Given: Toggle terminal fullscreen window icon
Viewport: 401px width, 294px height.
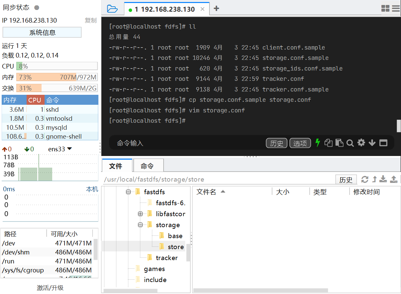Looking at the screenshot, I should coord(383,143).
